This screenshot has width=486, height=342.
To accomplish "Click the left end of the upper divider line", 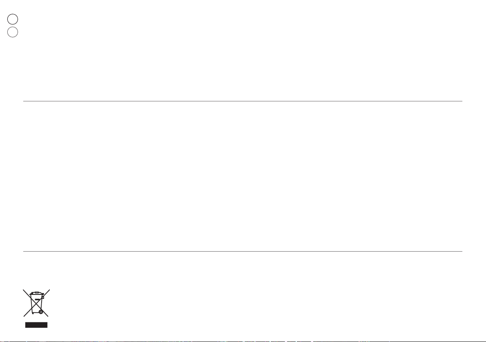I will click(24, 101).
